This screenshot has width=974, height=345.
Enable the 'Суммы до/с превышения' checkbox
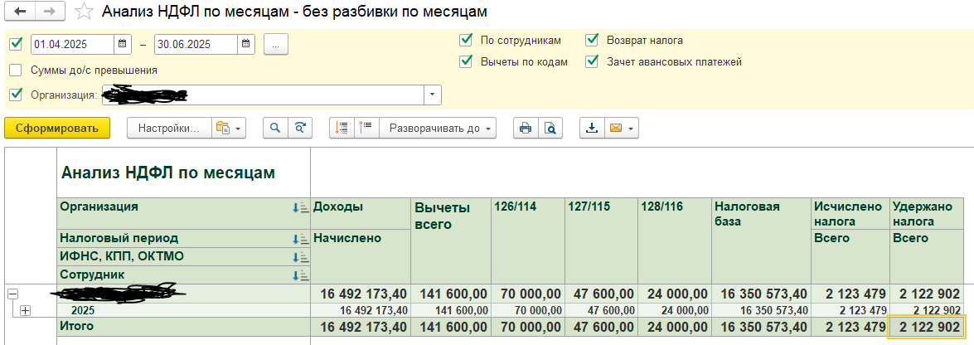pos(15,70)
